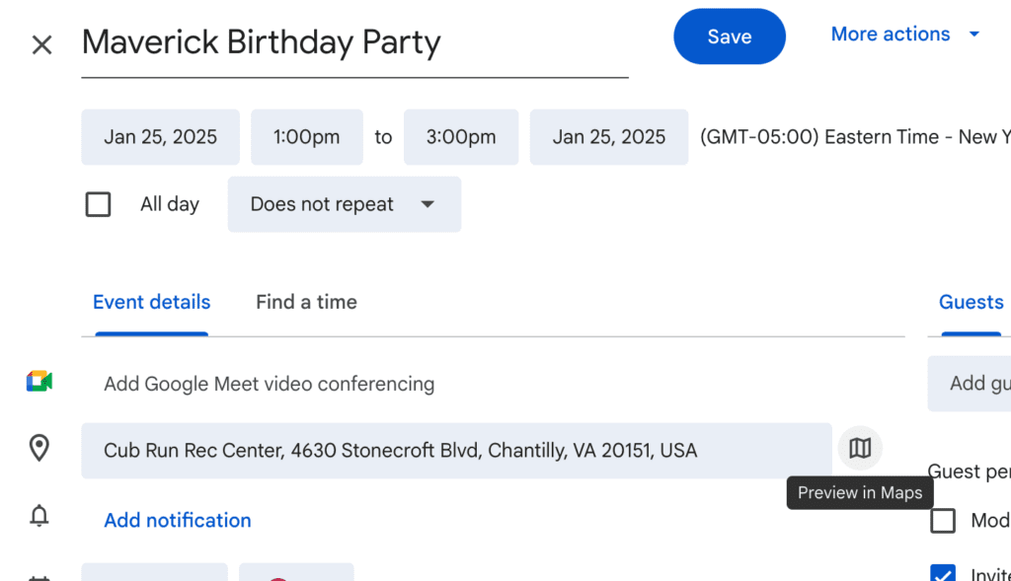Enable the Modify event guest permission checkbox
The image size is (1011, 581).
[943, 520]
